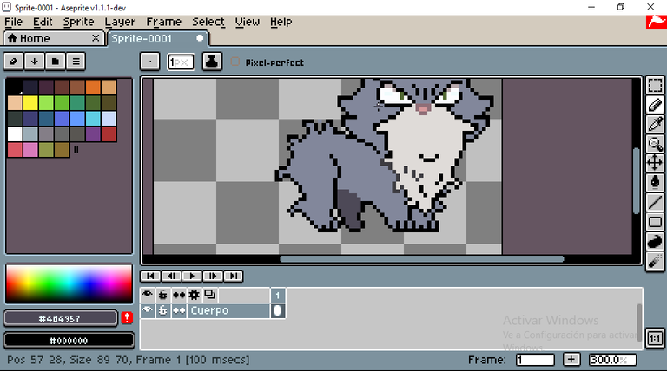Open the 1:1 preview window button
Viewport: 667px width, 371px height.
(x=655, y=338)
